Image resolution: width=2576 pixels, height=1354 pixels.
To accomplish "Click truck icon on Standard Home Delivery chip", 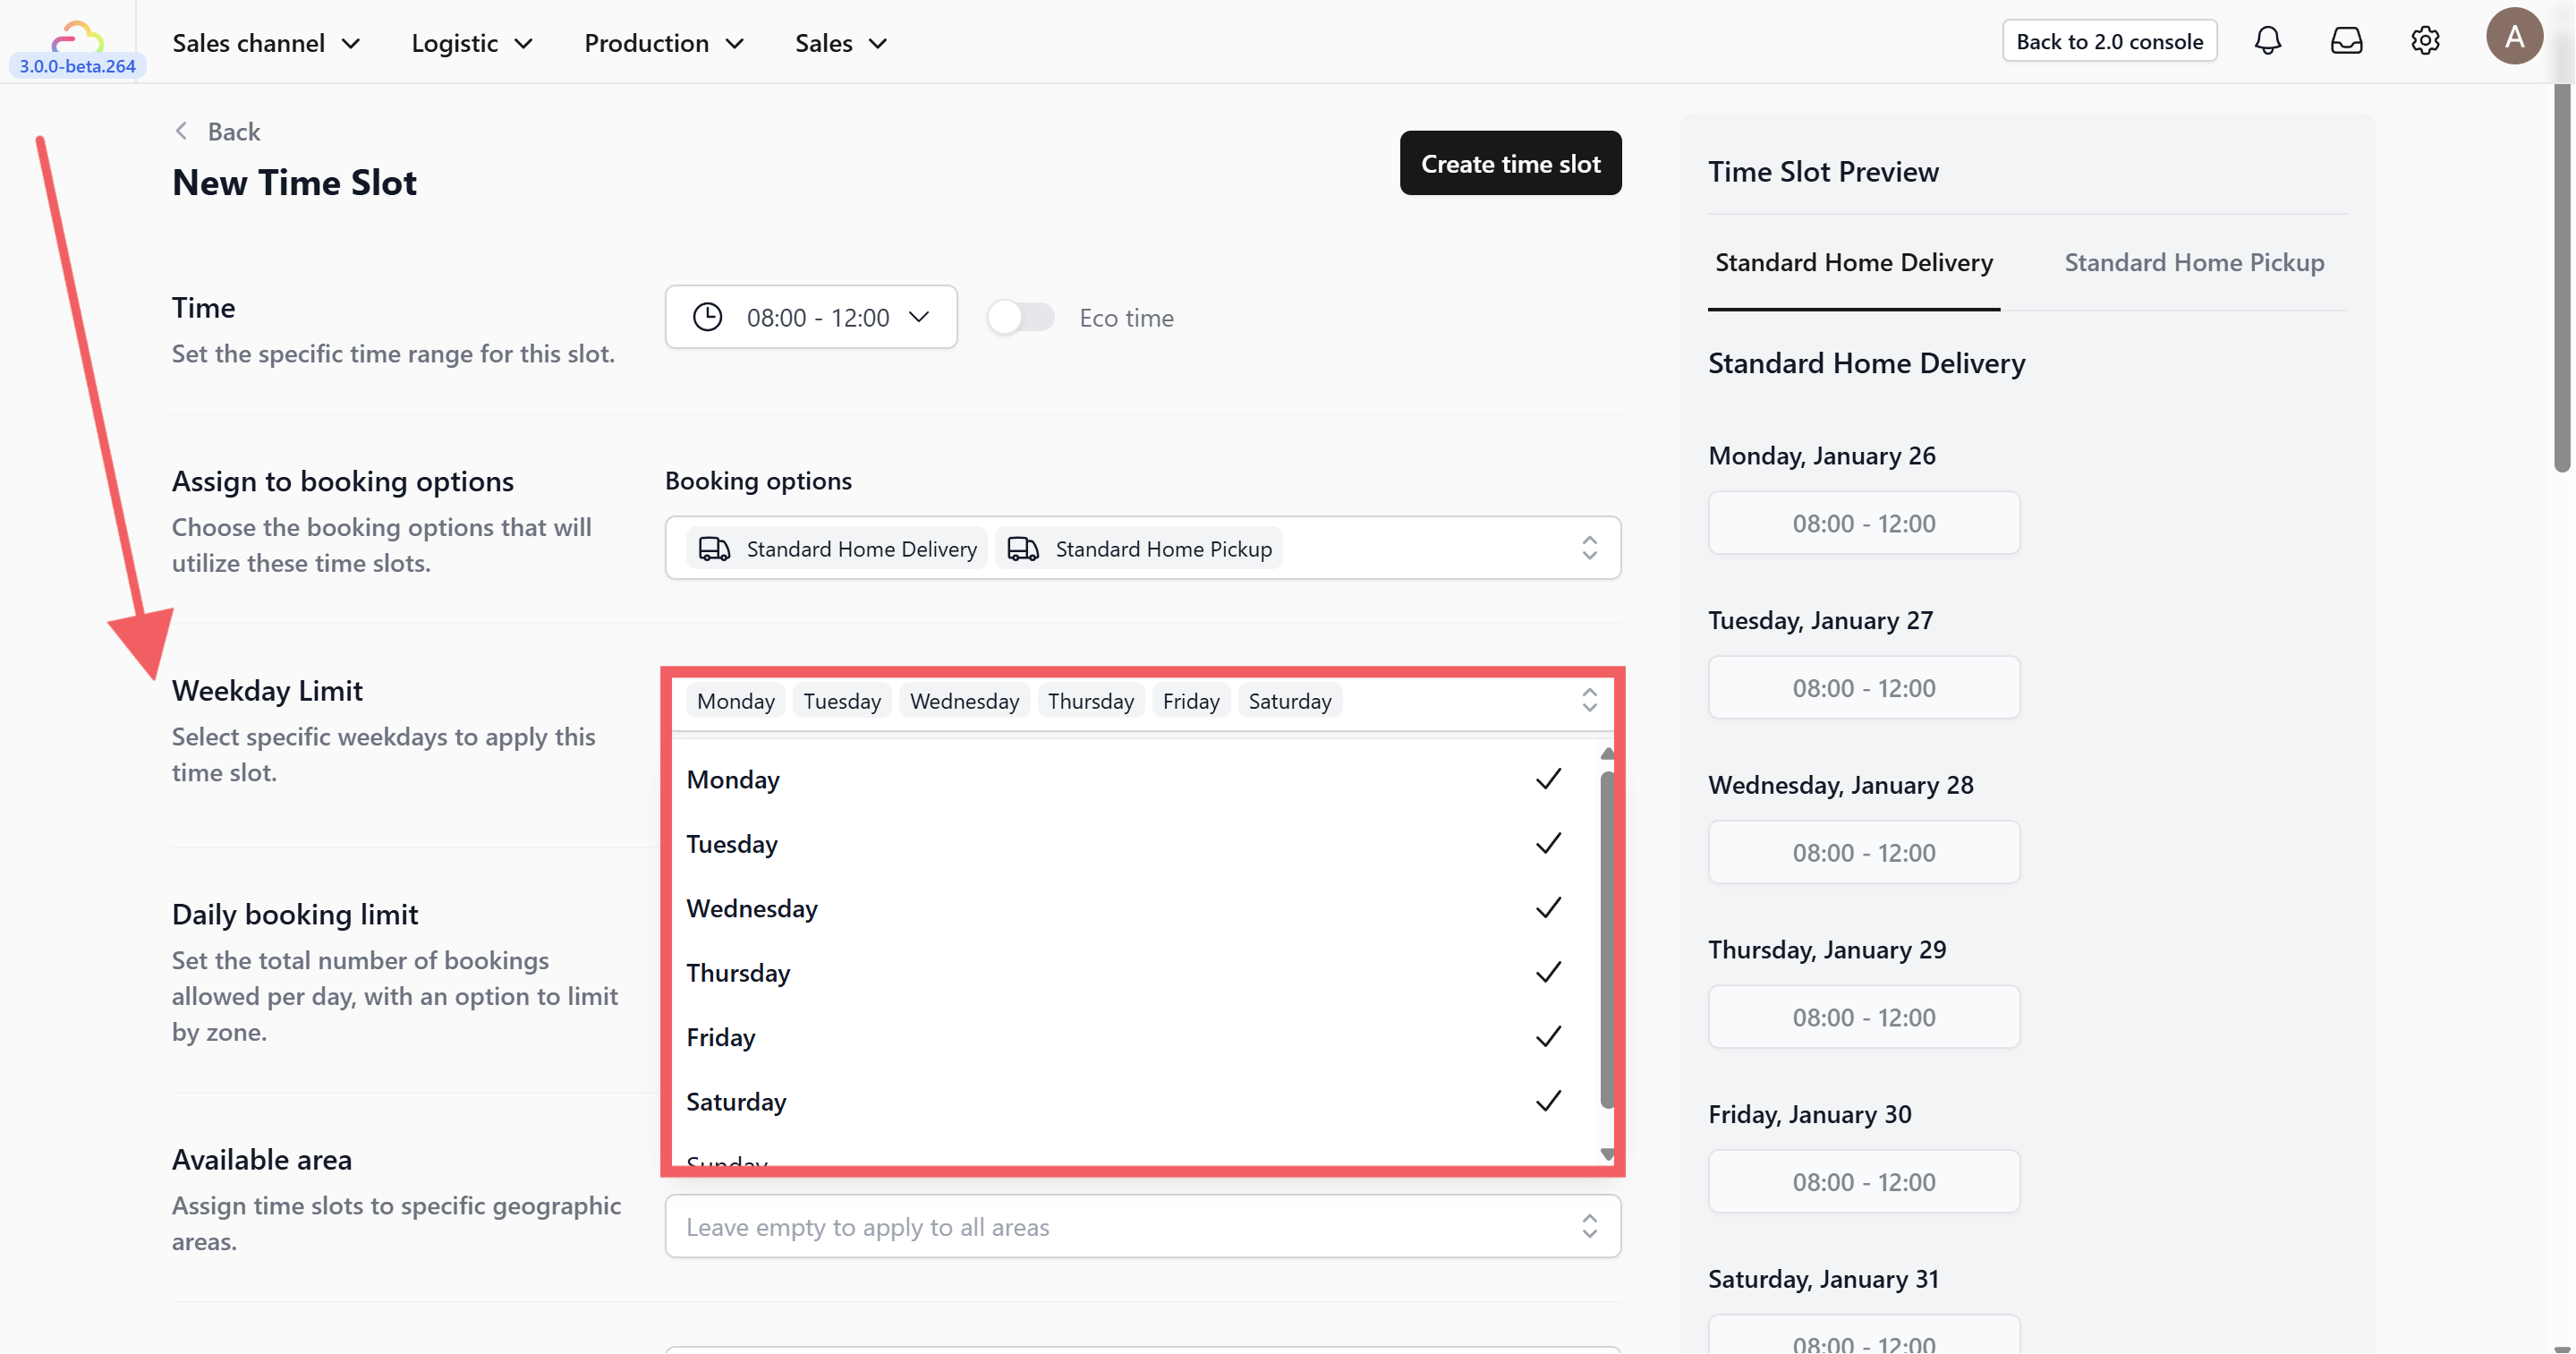I will click(x=713, y=548).
